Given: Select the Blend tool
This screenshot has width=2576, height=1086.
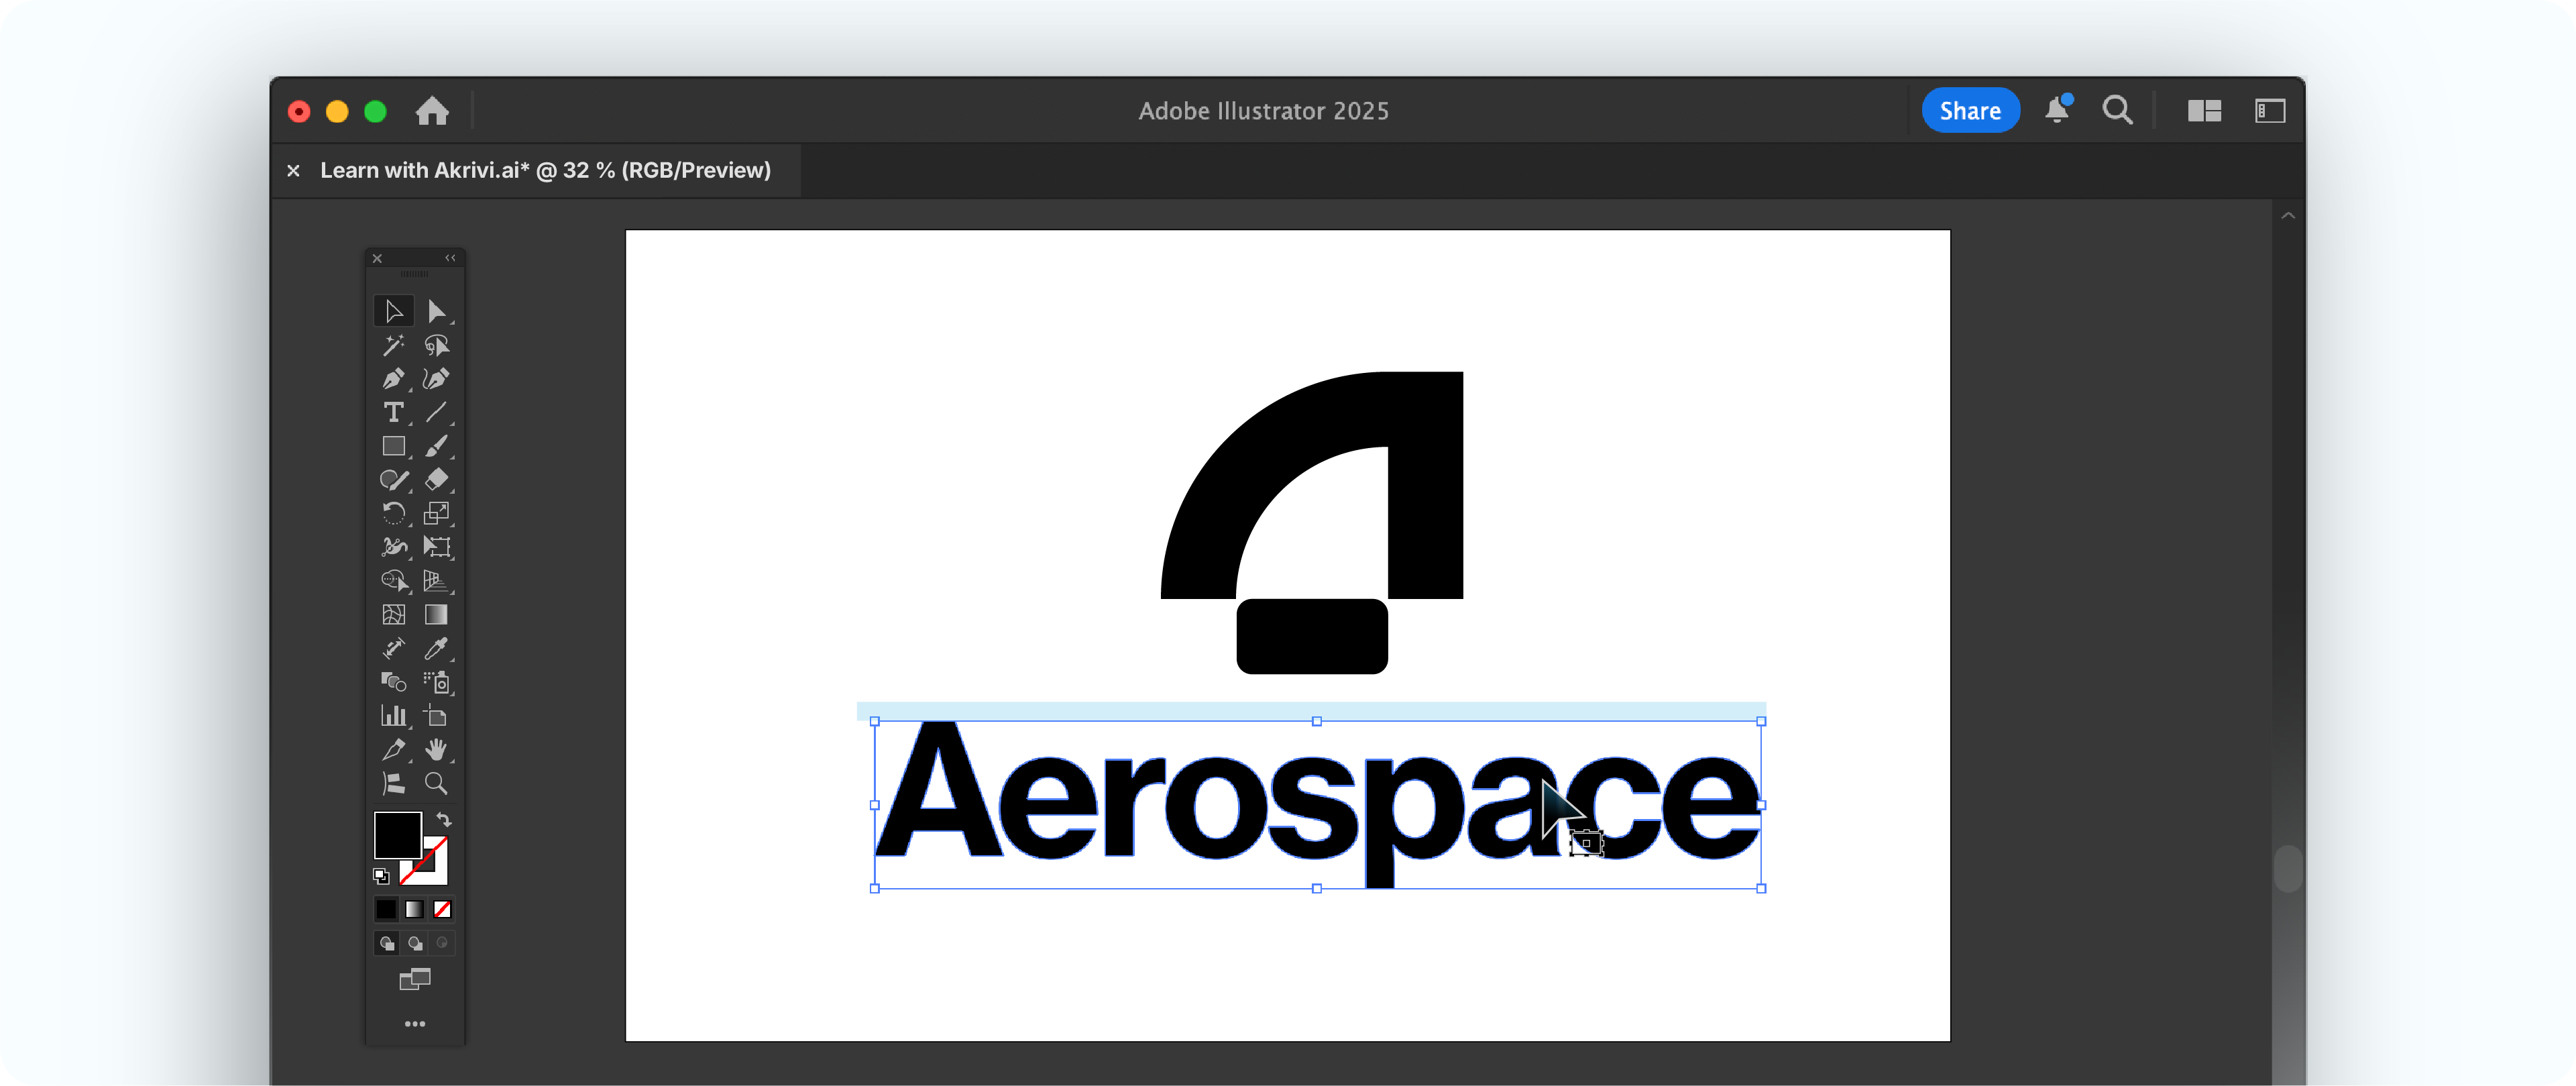Looking at the screenshot, I should pyautogui.click(x=393, y=682).
